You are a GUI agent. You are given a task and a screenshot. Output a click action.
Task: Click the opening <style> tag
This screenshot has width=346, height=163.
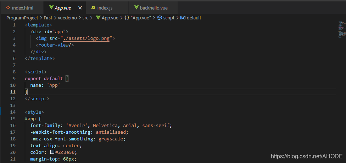(x=34, y=112)
